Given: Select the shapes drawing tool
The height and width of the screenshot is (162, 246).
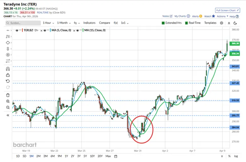Looking at the screenshot, I should click(8, 43).
